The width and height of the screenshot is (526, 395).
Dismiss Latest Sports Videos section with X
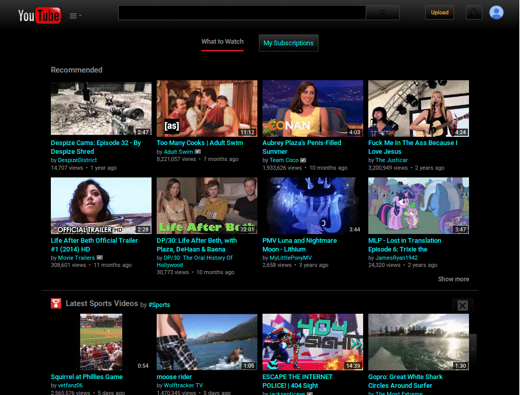point(463,306)
